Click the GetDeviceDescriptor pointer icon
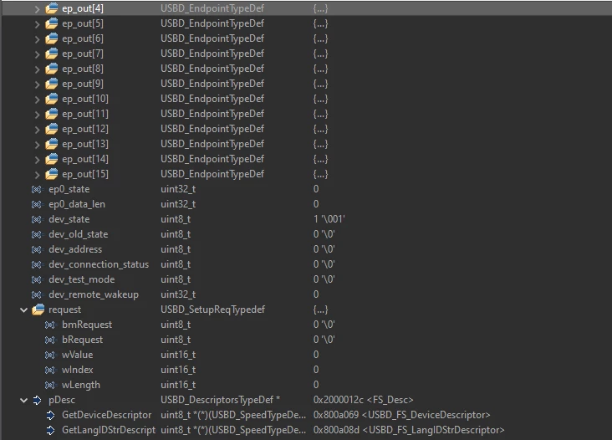 click(x=50, y=415)
